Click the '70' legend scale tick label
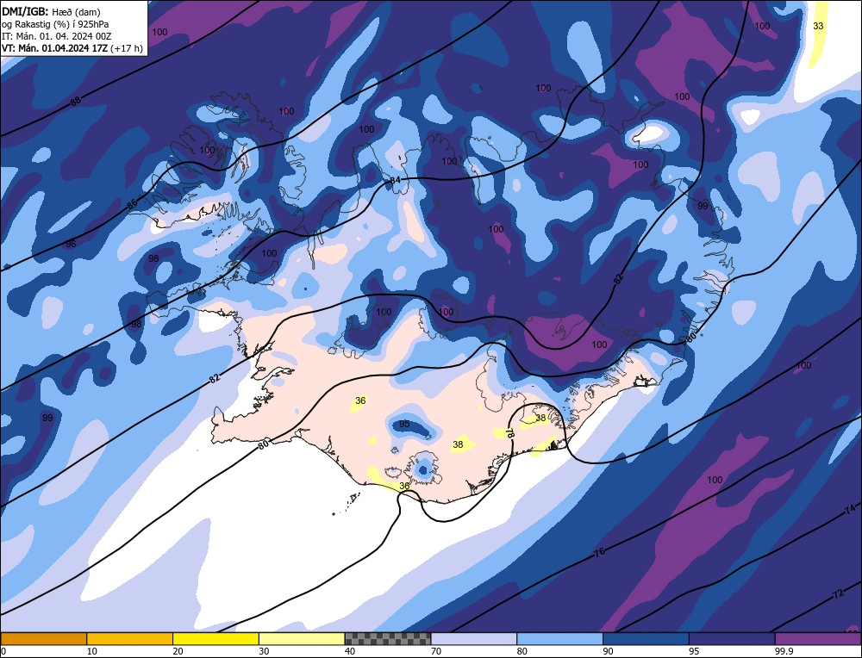The height and width of the screenshot is (658, 862). click(436, 651)
